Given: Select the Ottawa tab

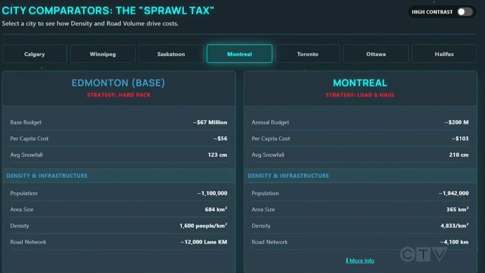Looking at the screenshot, I should click(x=376, y=54).
